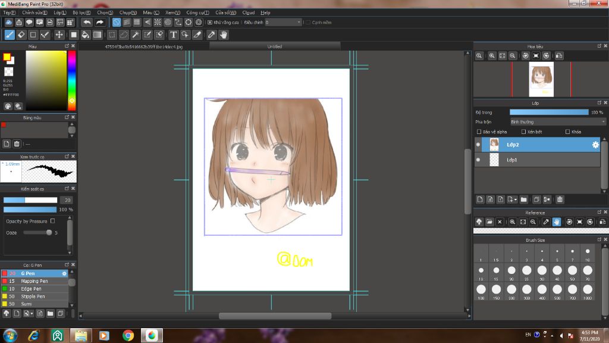Select the Bucket fill tool
The image size is (609, 343).
86,35
